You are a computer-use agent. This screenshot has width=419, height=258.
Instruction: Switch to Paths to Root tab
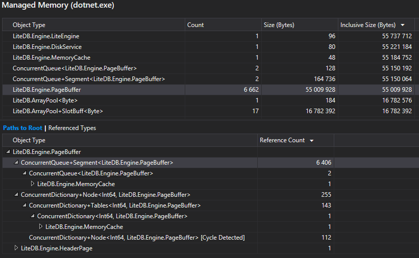(23, 128)
